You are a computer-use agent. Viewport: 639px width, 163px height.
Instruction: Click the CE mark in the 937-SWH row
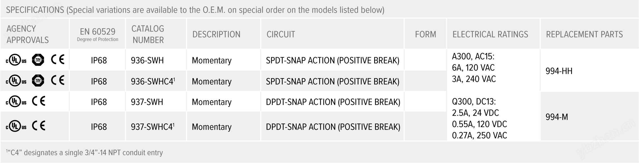coord(39,101)
